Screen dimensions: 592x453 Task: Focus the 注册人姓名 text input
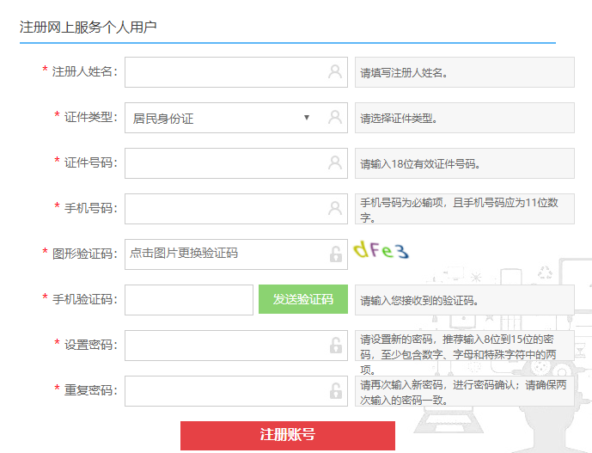tap(223, 72)
